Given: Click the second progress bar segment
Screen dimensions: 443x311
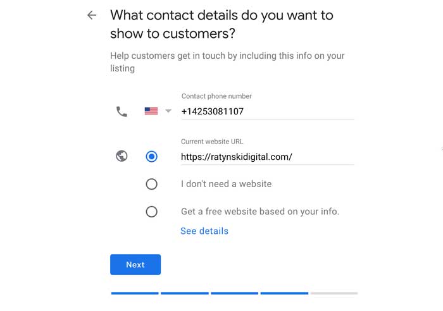Looking at the screenshot, I should (x=185, y=293).
